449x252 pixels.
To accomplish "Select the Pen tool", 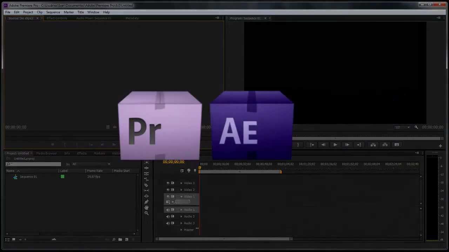I will 146,202.
